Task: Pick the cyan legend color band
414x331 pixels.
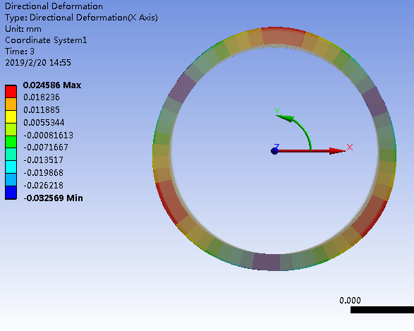Action: tap(11, 167)
